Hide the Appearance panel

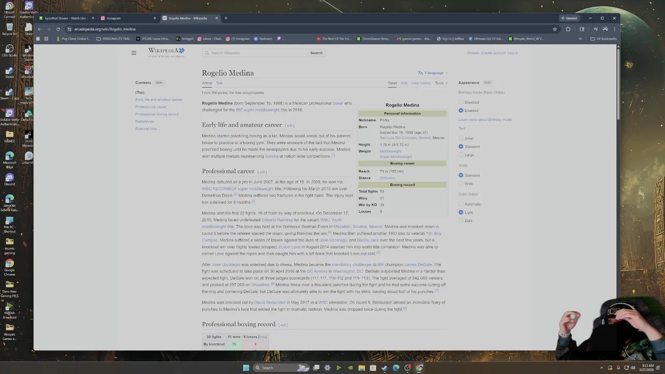(487, 83)
